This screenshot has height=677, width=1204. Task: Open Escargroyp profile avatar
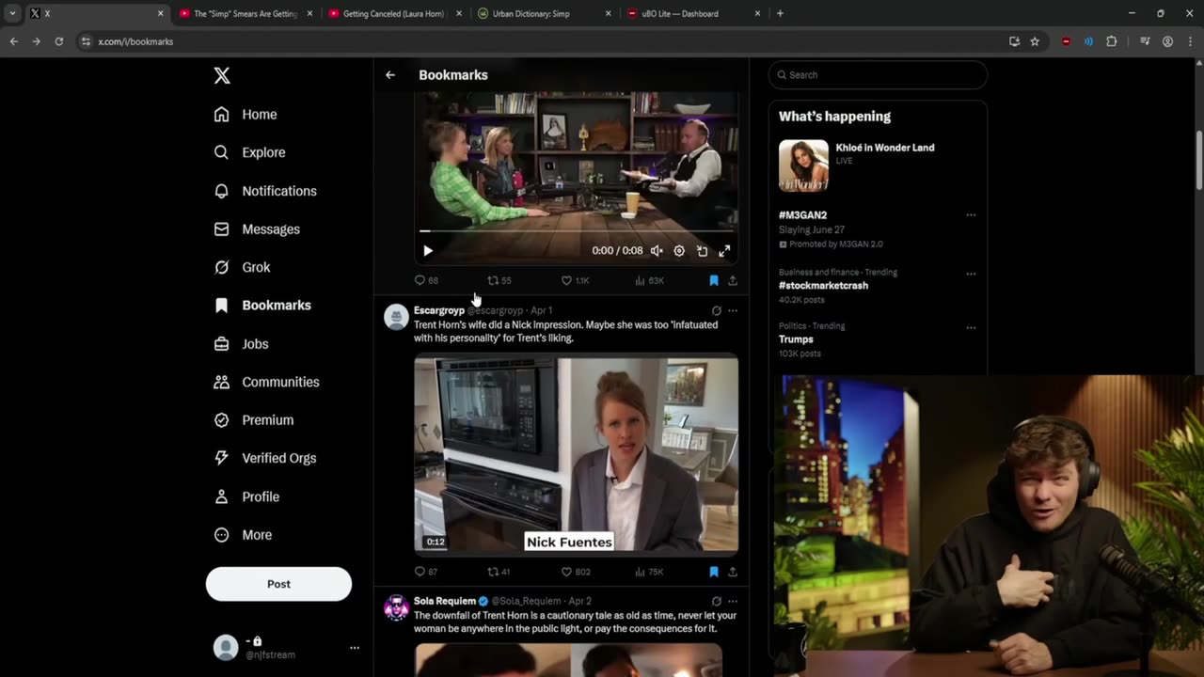click(x=396, y=317)
